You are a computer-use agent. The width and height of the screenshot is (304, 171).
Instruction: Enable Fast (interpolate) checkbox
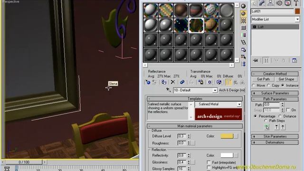pyautogui.click(x=209, y=162)
